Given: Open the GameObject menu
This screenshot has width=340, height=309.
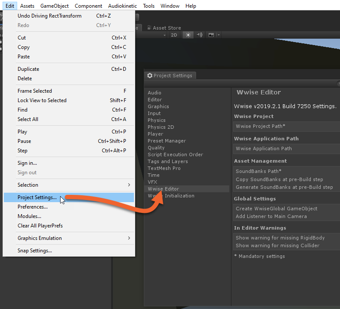Looking at the screenshot, I should tap(55, 6).
